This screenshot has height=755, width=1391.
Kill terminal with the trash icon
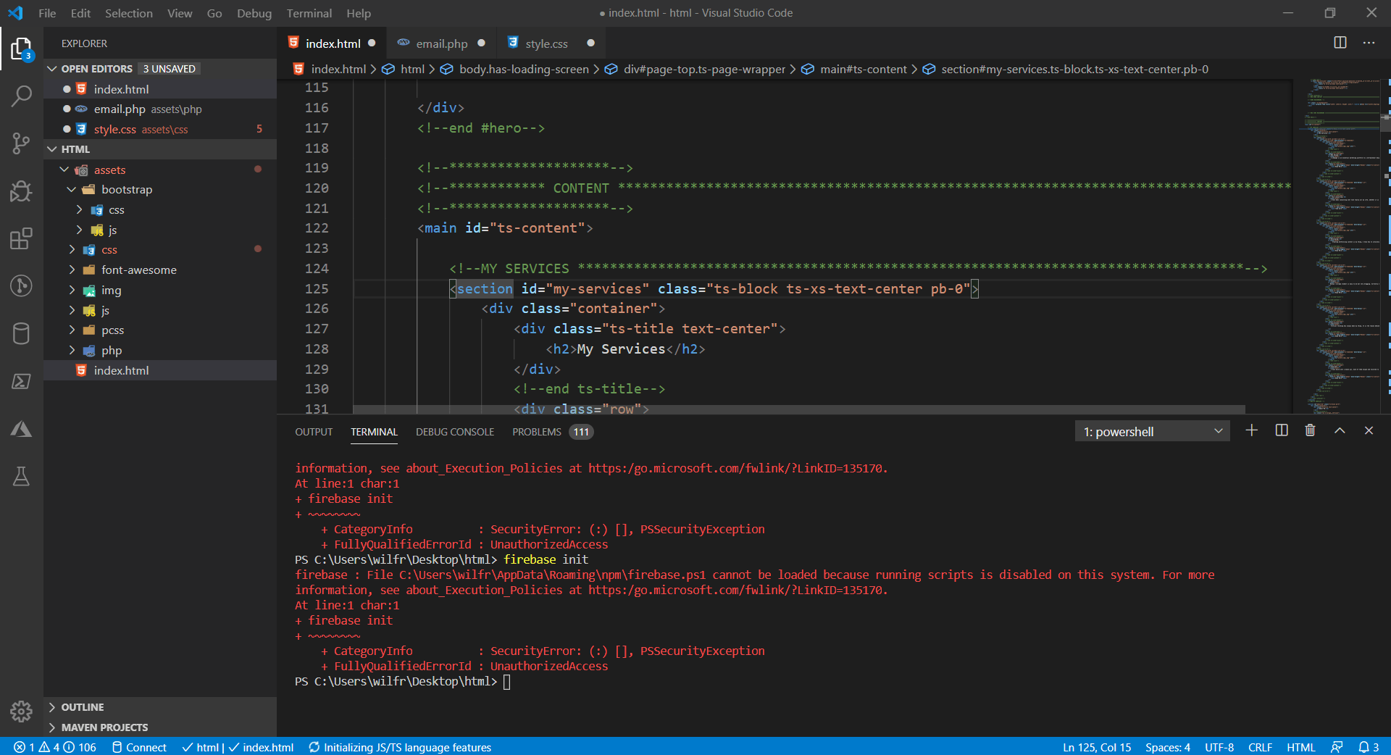point(1310,430)
